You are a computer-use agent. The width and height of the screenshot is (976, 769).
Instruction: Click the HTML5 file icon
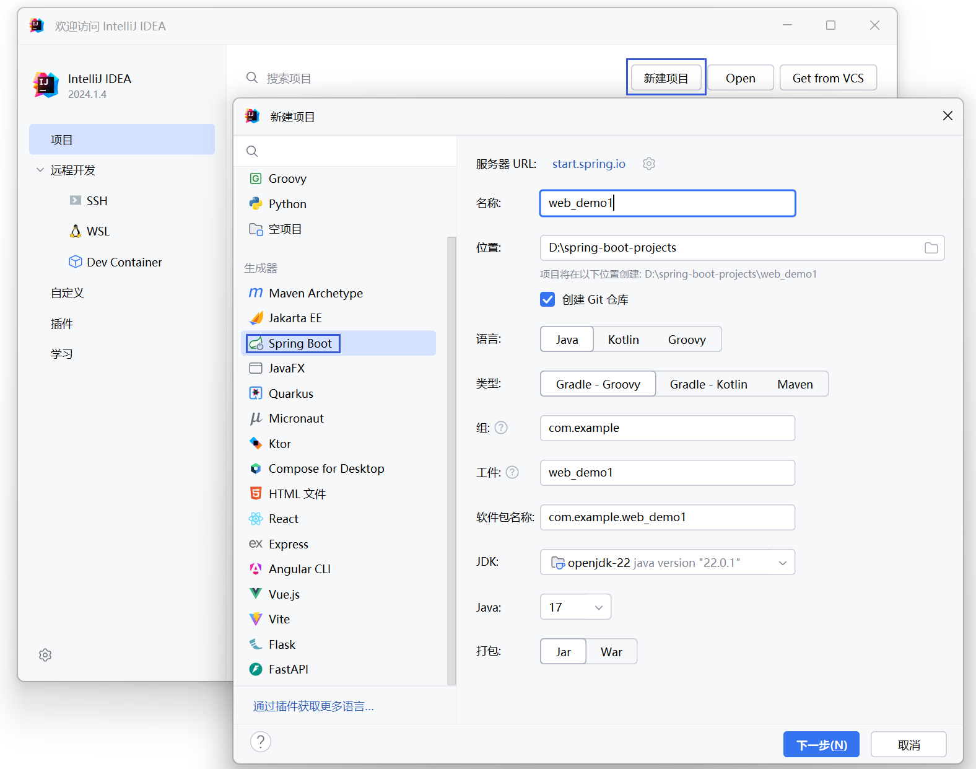click(256, 493)
